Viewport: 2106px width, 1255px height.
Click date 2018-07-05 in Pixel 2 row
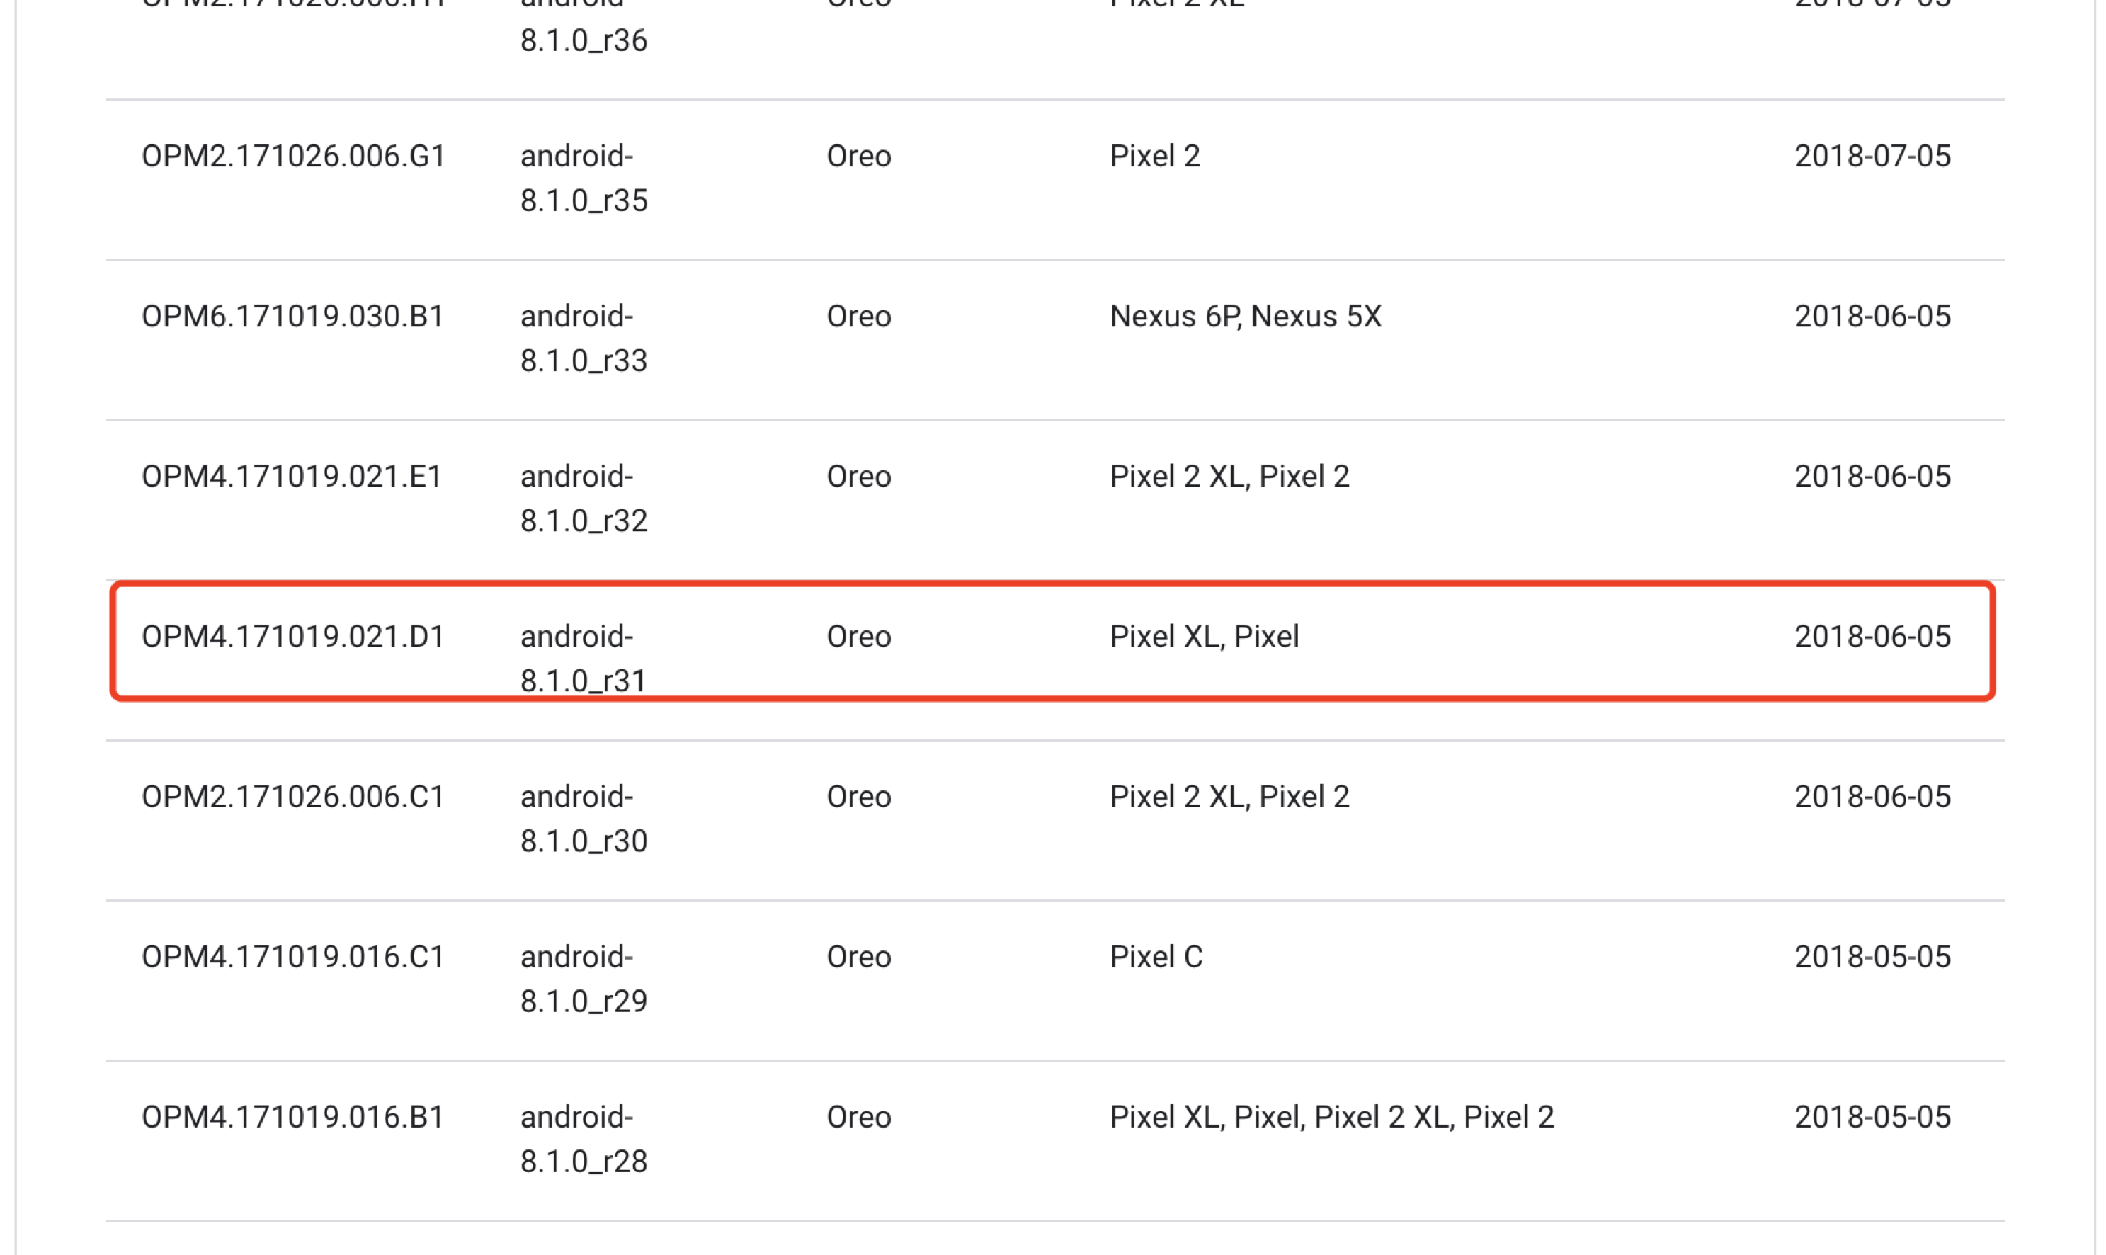coord(1872,157)
